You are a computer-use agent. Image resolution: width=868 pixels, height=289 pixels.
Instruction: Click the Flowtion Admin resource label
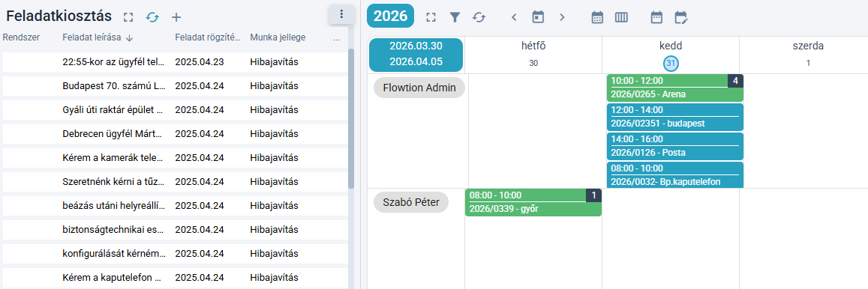coord(419,88)
